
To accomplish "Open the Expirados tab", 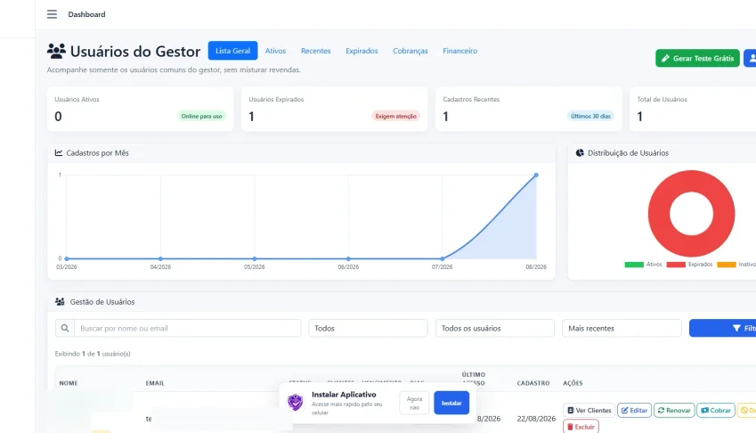I will click(362, 51).
